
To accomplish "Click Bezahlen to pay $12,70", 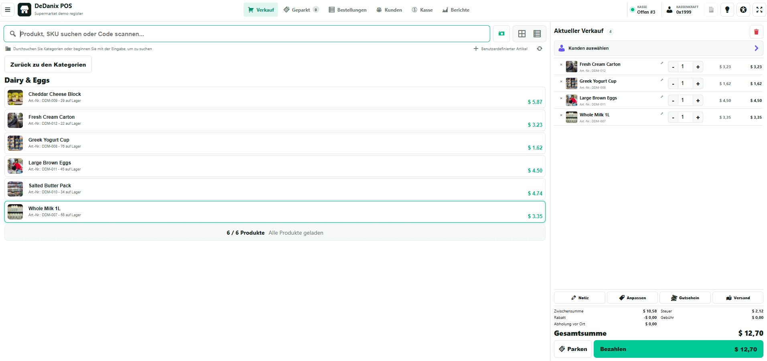I will 678,349.
